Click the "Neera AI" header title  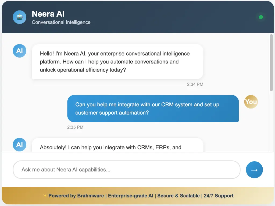pos(48,14)
